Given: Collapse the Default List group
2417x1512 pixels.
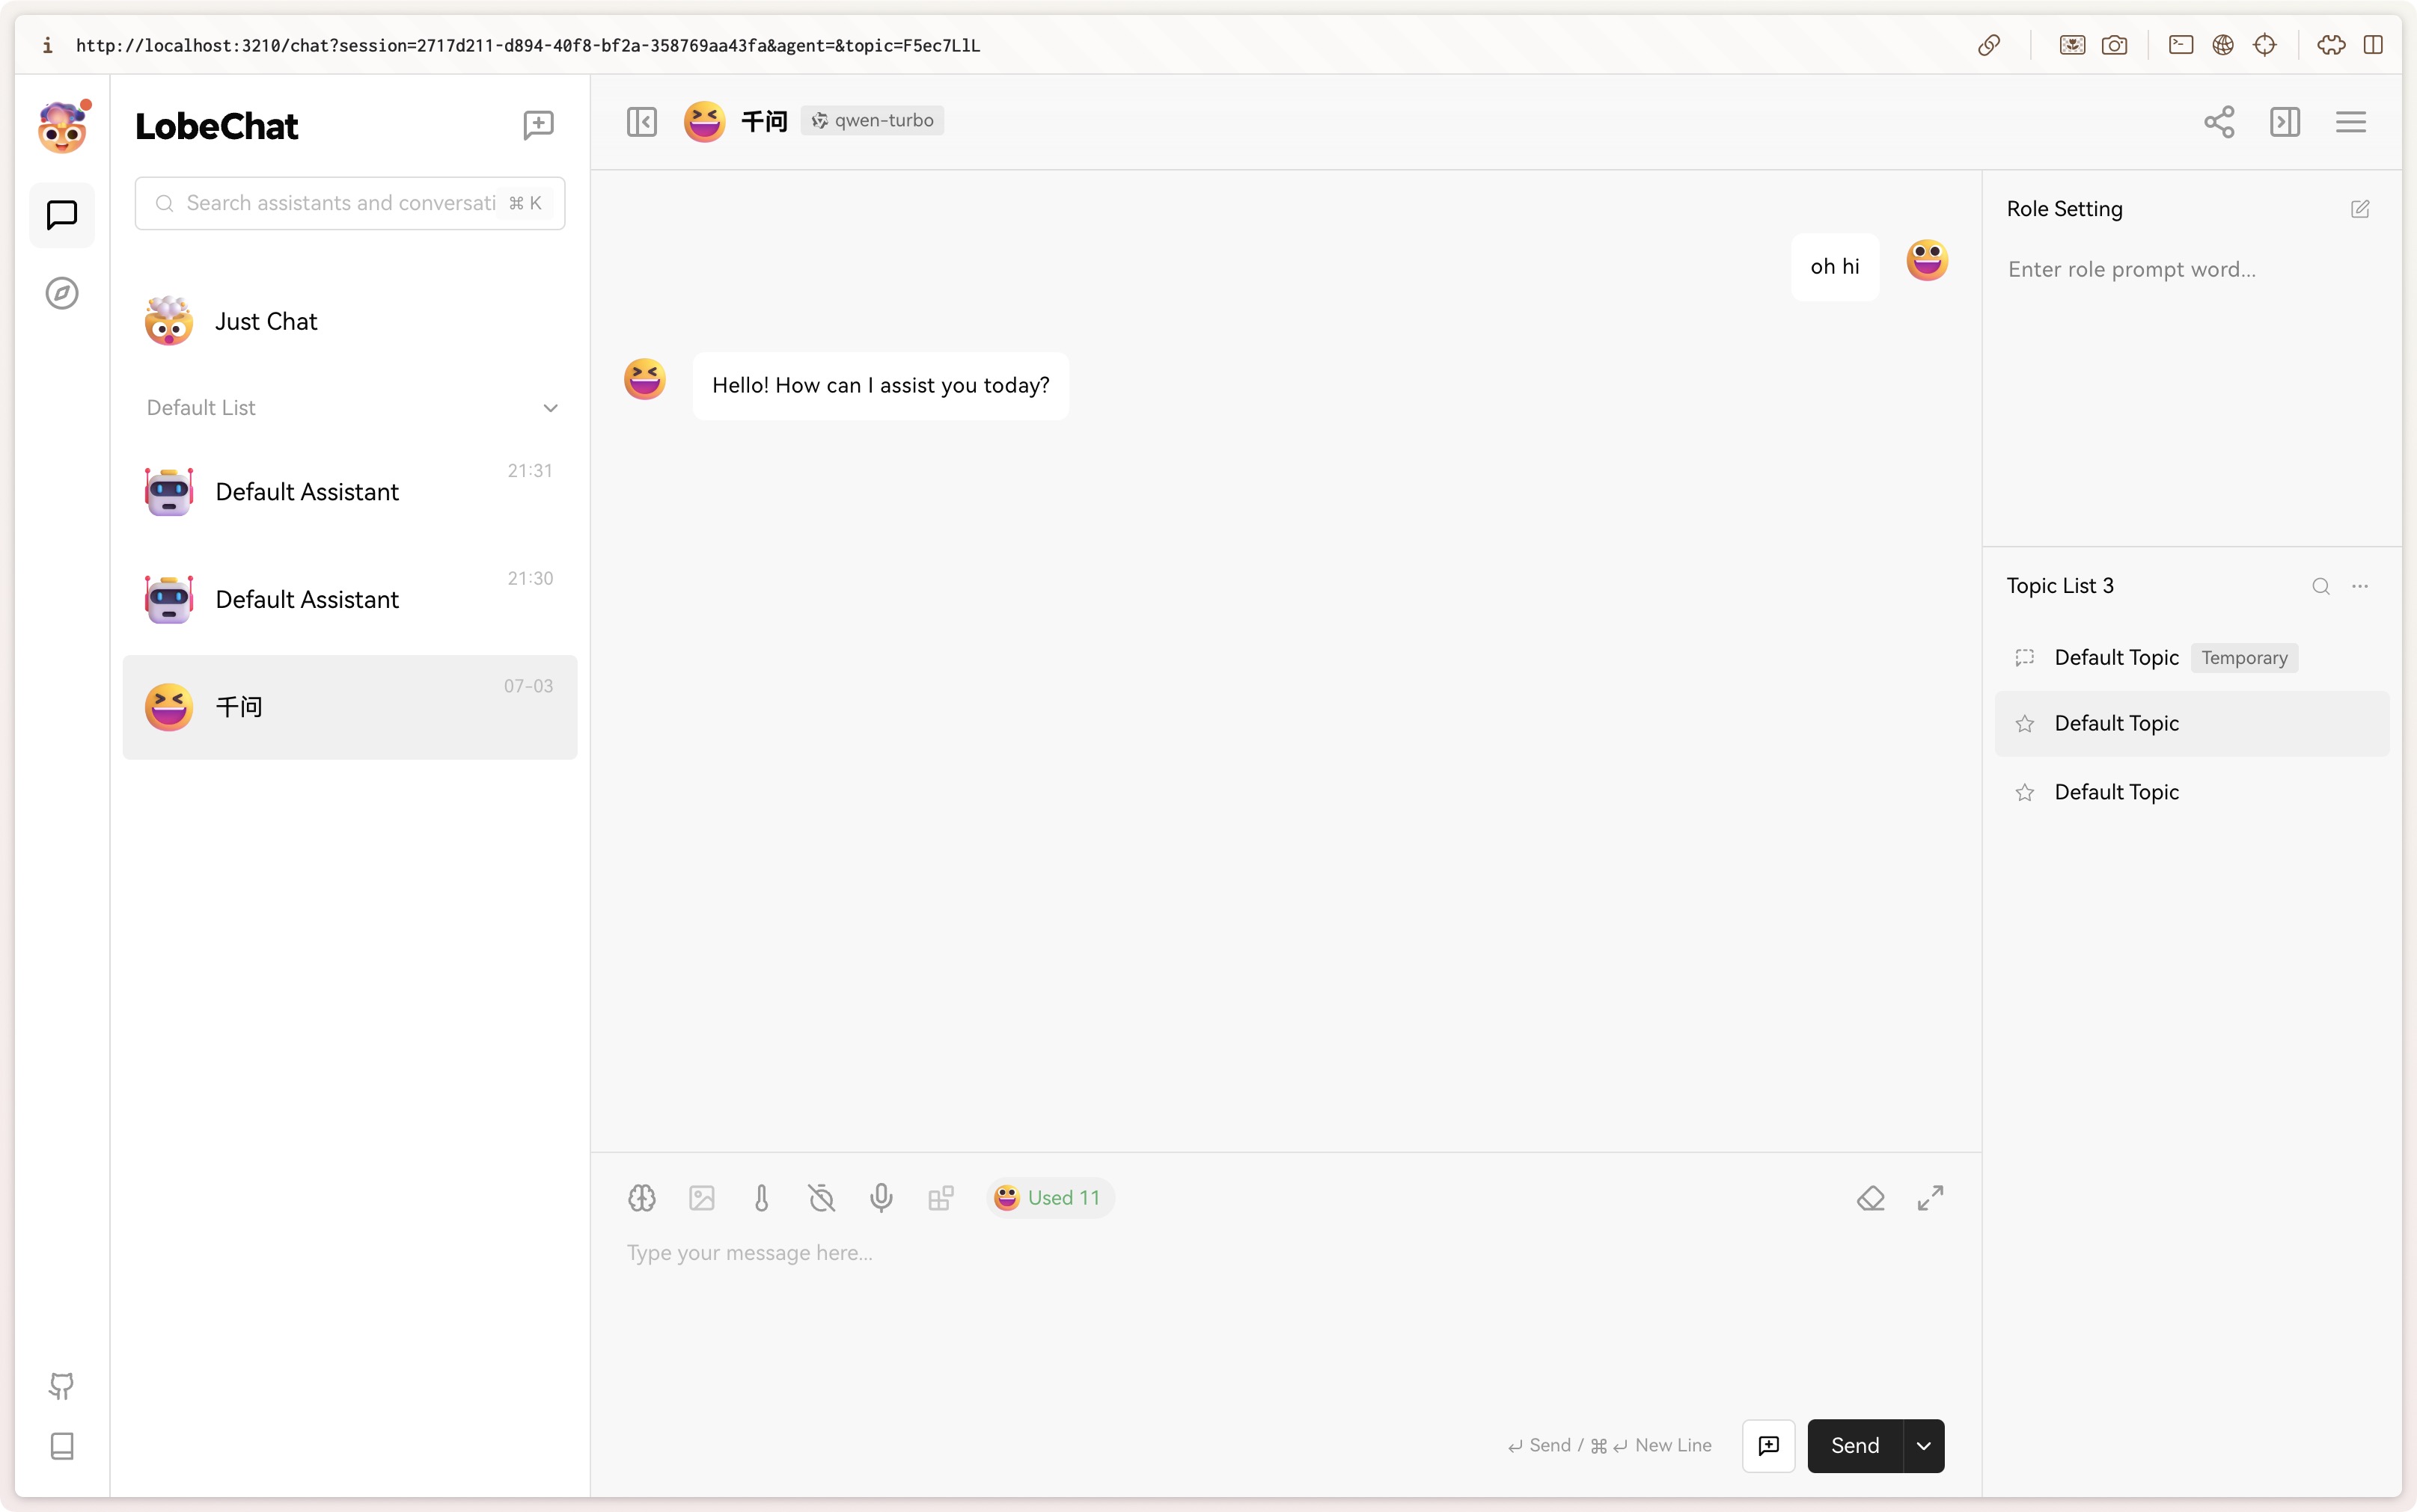Looking at the screenshot, I should pos(550,408).
